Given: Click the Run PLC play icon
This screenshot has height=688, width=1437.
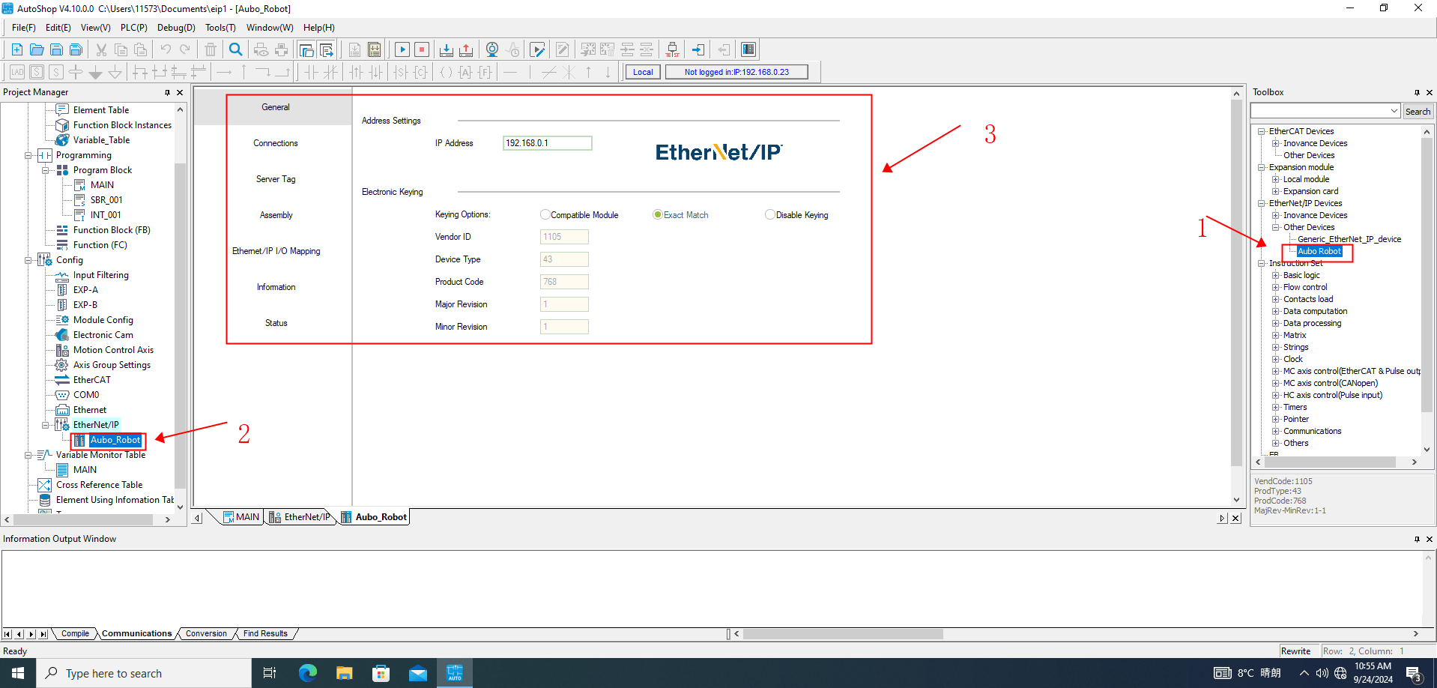Looking at the screenshot, I should 402,49.
